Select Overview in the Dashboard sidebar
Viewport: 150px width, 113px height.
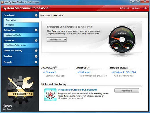(21, 20)
